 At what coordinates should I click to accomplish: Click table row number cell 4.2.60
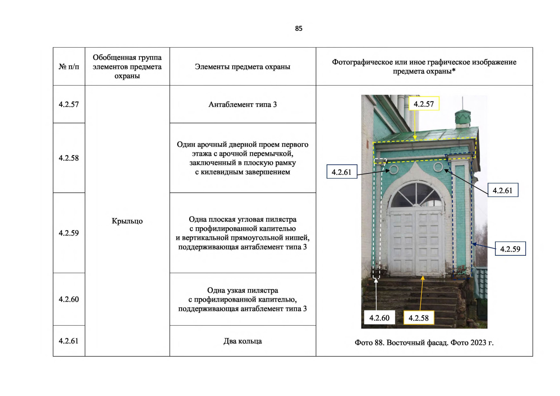pyautogui.click(x=69, y=299)
